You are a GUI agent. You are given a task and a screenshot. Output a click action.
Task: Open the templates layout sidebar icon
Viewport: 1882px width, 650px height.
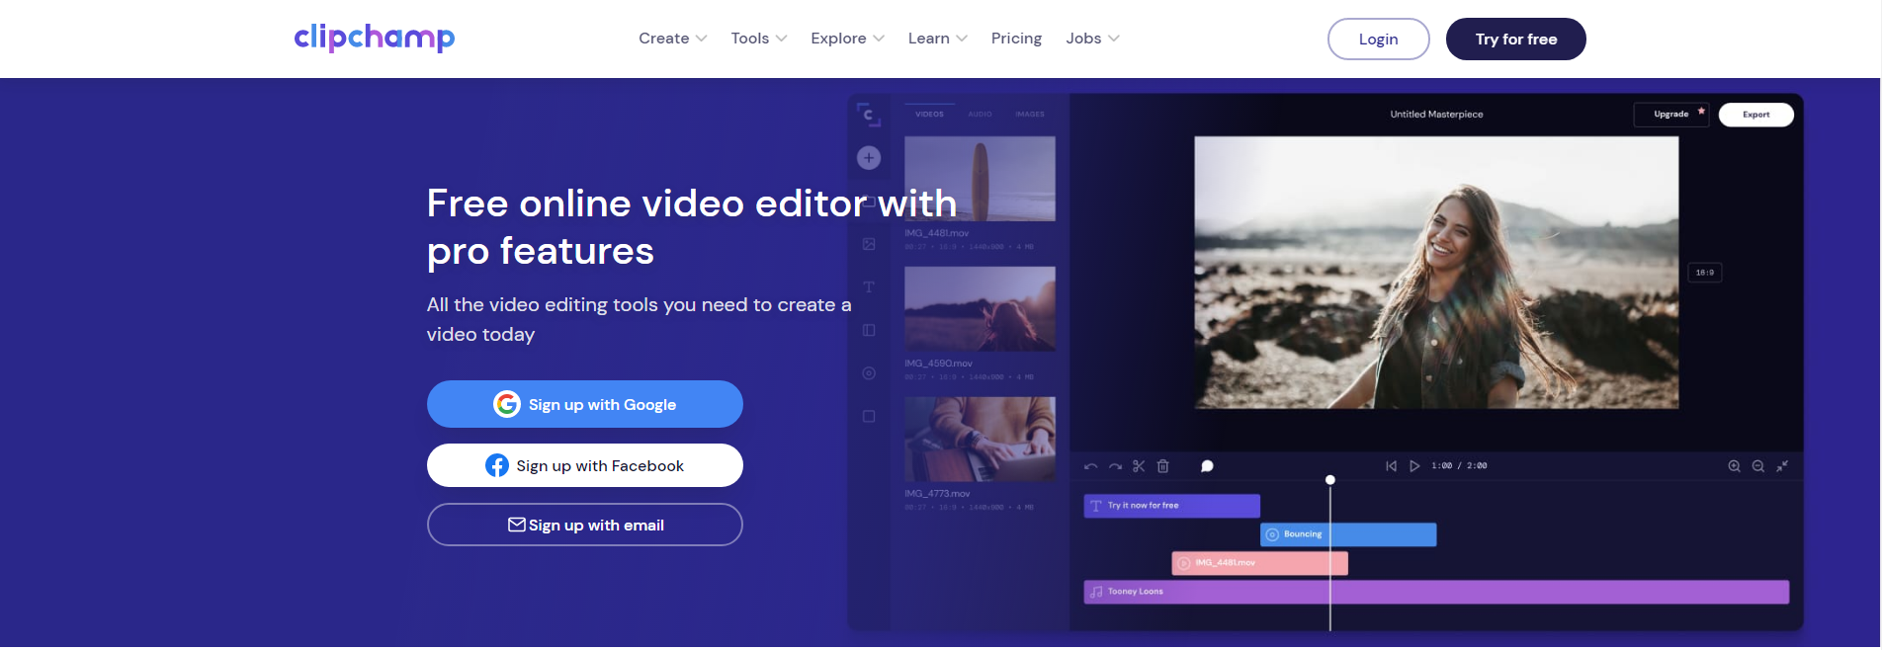pos(869,330)
